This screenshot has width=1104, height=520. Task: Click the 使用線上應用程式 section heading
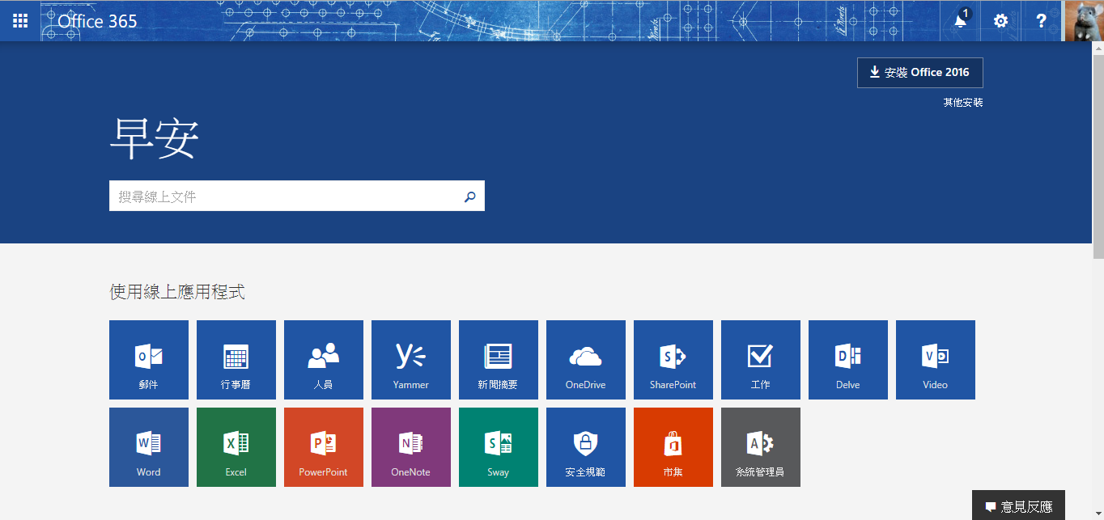coord(177,292)
